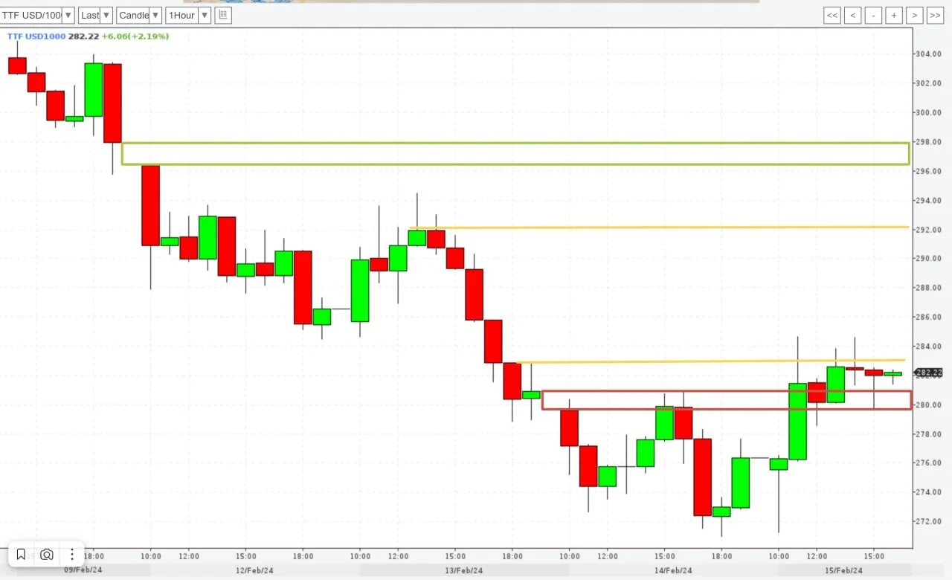
Task: Select the green resistance zone rectangle
Action: tap(515, 154)
